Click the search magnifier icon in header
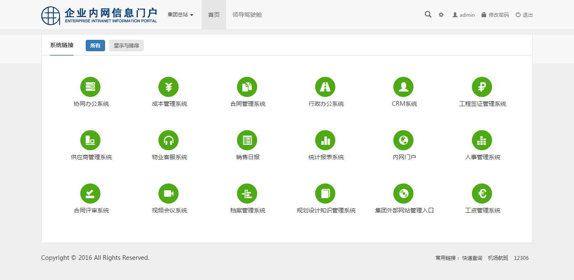Image resolution: width=574 pixels, height=280 pixels. tap(428, 15)
